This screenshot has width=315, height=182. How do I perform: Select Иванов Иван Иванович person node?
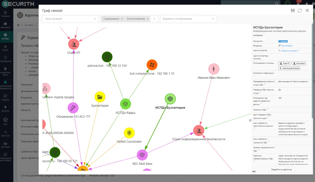(214, 69)
